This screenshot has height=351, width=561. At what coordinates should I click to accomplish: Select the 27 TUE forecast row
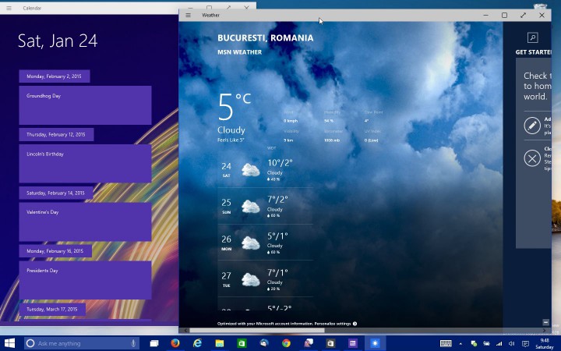[x=266, y=279]
